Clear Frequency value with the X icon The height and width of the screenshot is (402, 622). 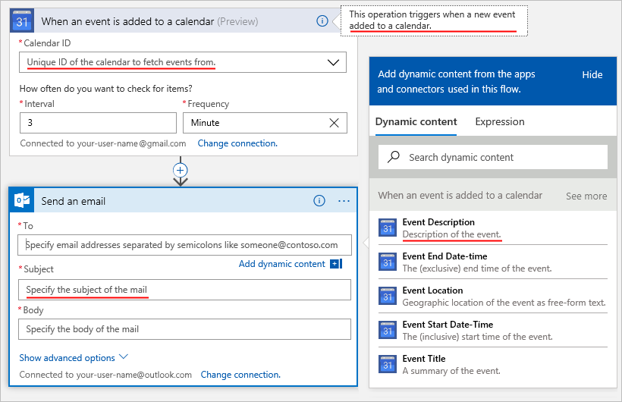(x=335, y=123)
